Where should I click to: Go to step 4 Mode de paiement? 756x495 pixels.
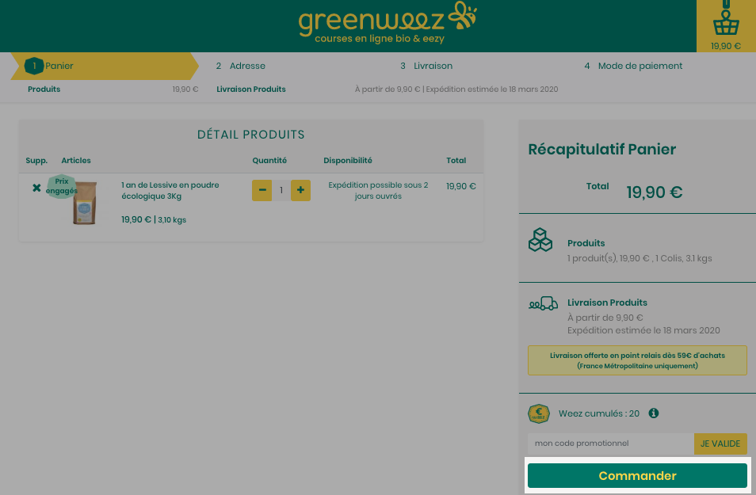pos(633,66)
